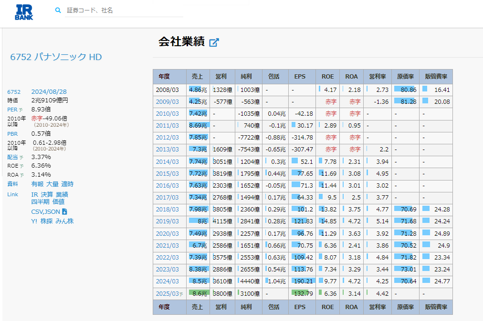Click the 1.04兆 comprehensive income cell
This screenshot has width=483, height=321.
pyautogui.click(x=275, y=281)
